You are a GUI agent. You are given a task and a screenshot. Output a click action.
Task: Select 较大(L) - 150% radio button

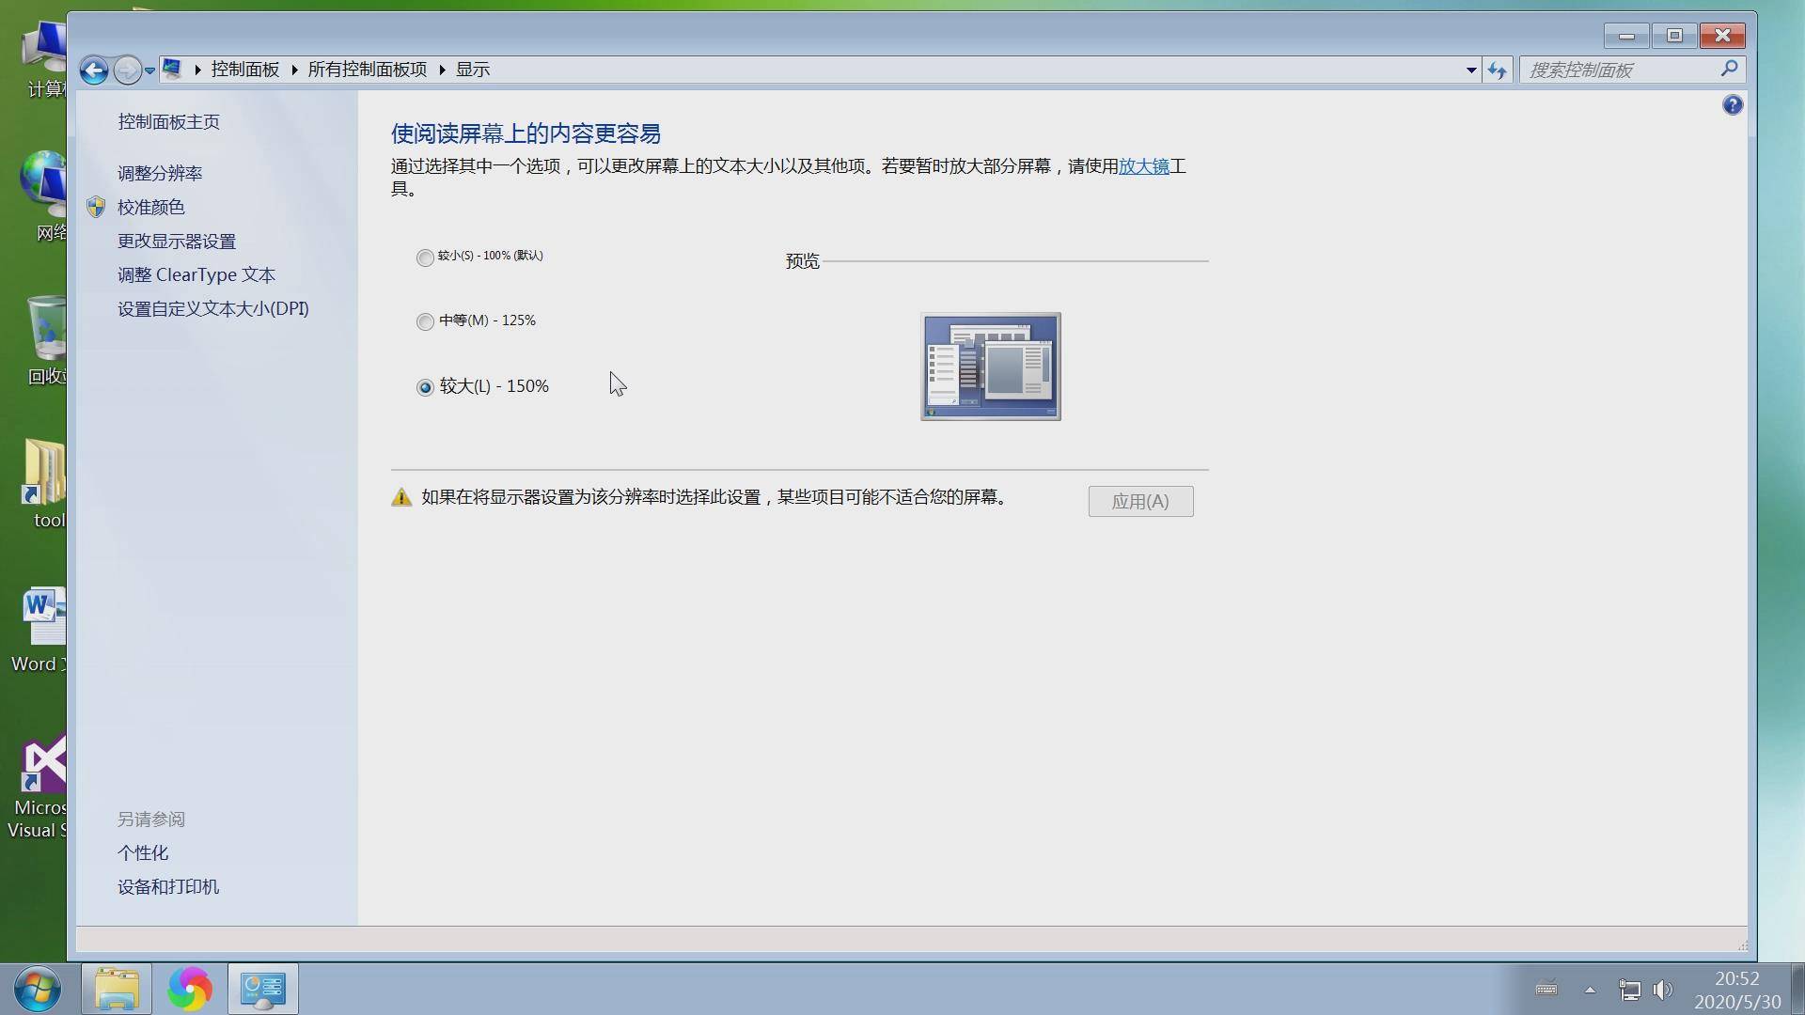425,385
